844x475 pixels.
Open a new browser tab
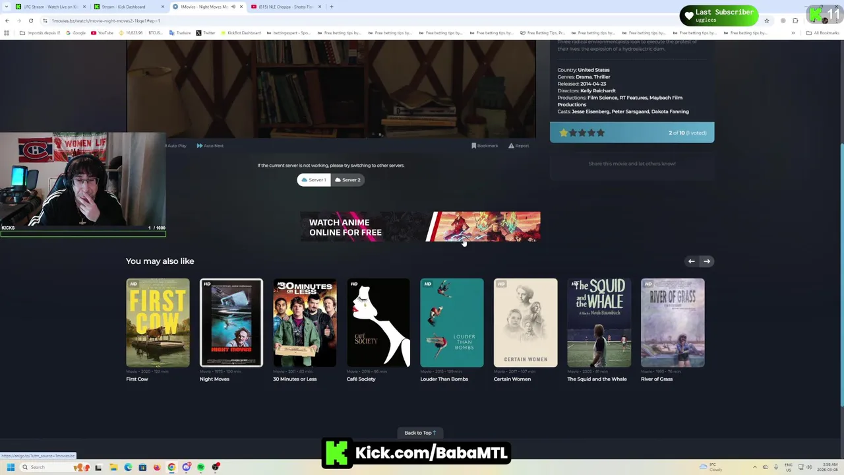coord(332,7)
